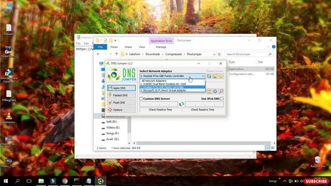Open the File tab in Explorer
Viewport: 331px width, 186px height.
[x=100, y=47]
